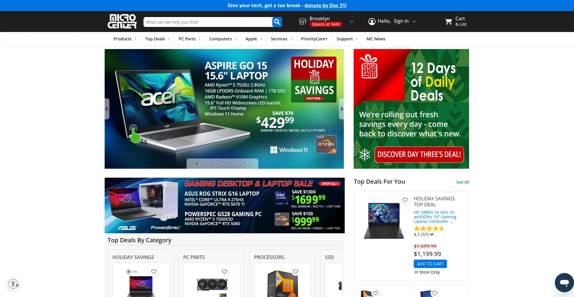This screenshot has width=574, height=297.
Task: Open the chat bubble in the corner
Action: (564, 282)
